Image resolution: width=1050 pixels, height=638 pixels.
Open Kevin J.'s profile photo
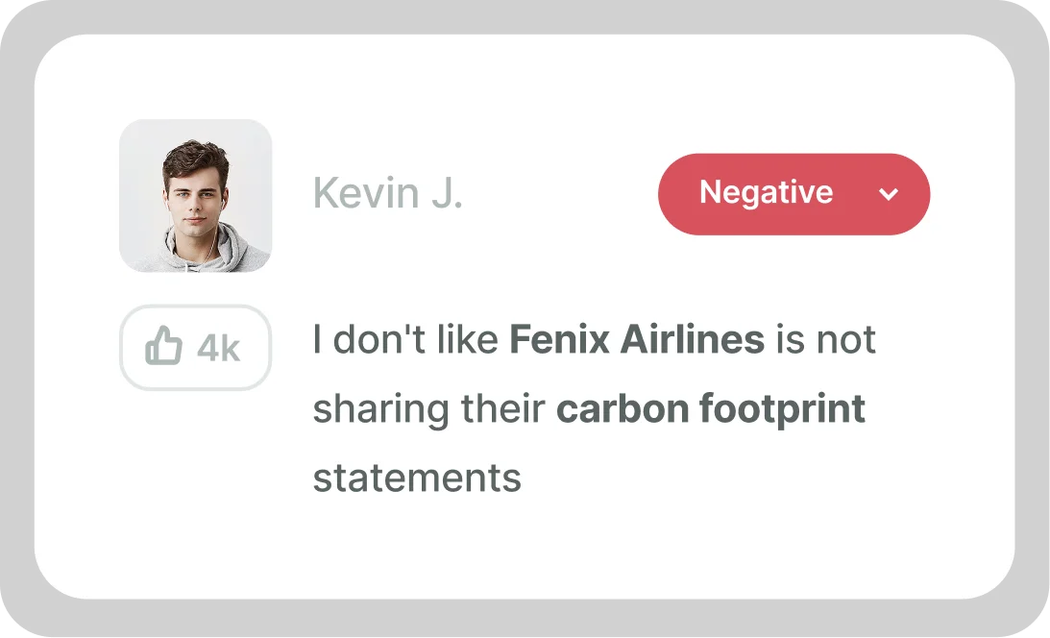tap(196, 196)
